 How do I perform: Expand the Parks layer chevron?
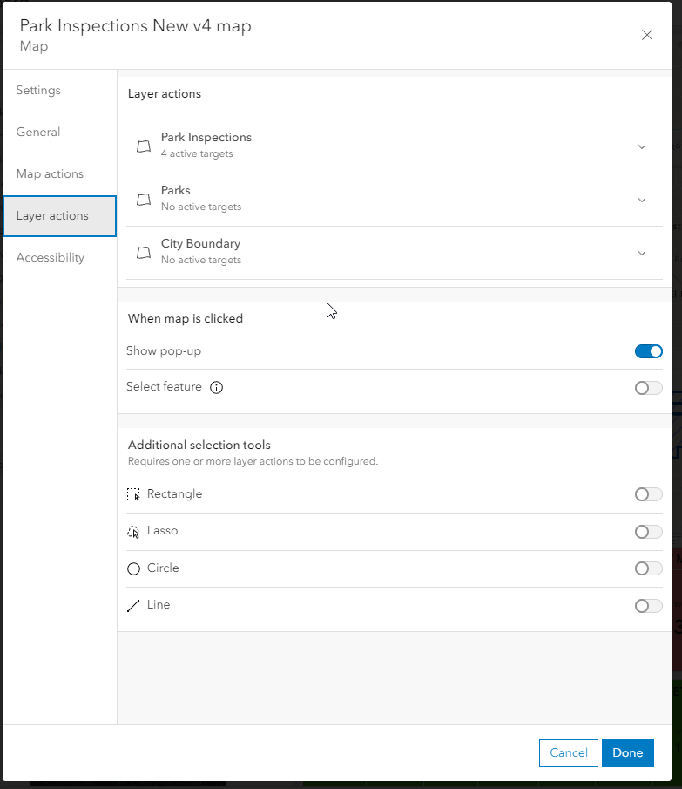coord(642,200)
